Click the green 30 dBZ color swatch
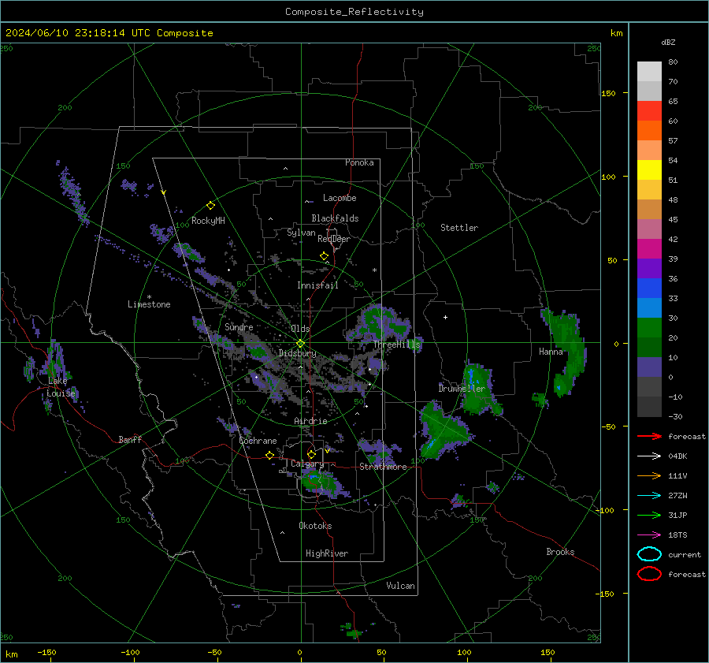This screenshot has height=663, width=709. tap(649, 328)
